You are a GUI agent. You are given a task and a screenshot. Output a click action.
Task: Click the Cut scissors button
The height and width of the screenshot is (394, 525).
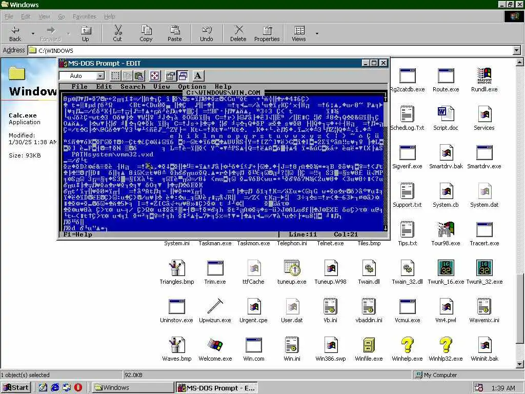pyautogui.click(x=117, y=34)
